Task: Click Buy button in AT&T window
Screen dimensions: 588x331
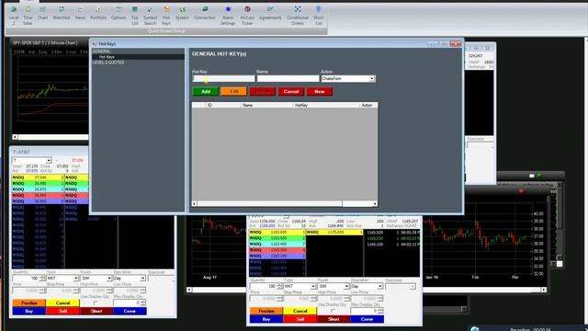Action: point(28,311)
